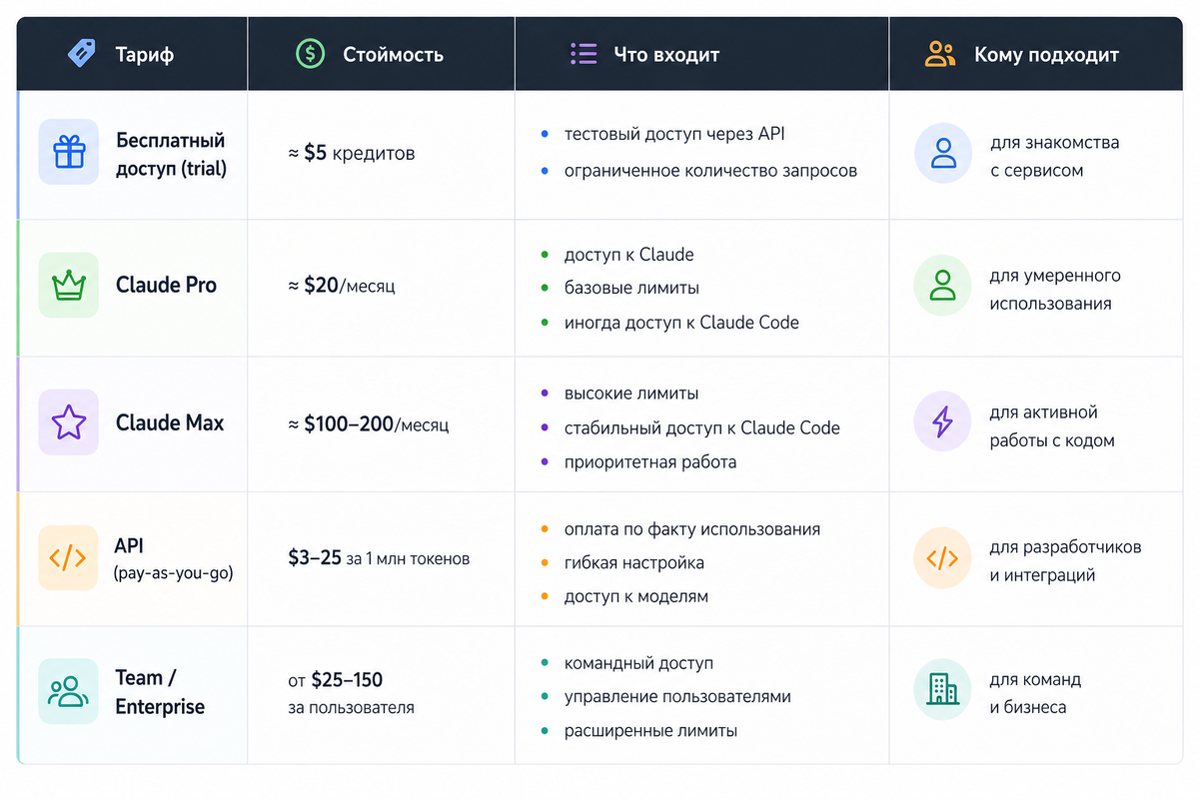The width and height of the screenshot is (1199, 799).
Task: Click the people icon beside Кому подходит header
Action: [x=940, y=54]
